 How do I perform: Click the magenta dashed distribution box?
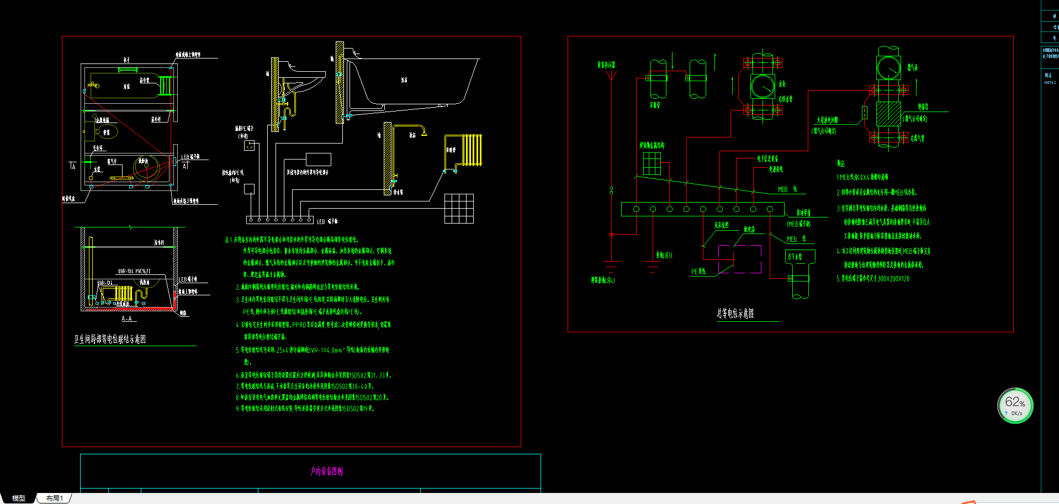(740, 259)
